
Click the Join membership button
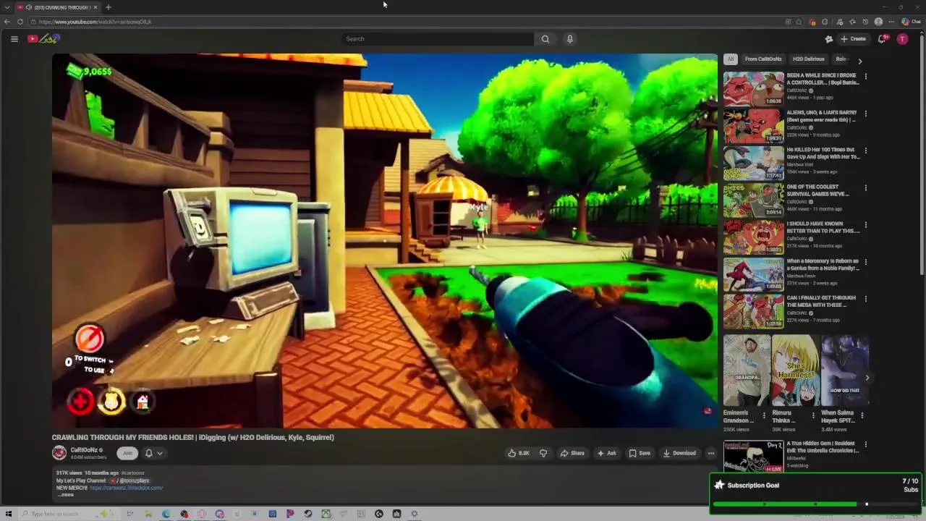(127, 453)
